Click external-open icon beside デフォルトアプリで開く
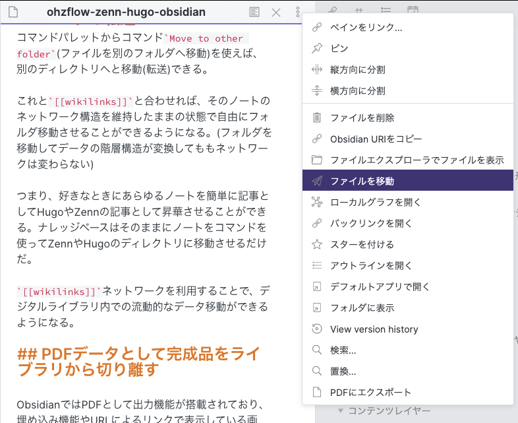518x423 pixels. (x=317, y=287)
